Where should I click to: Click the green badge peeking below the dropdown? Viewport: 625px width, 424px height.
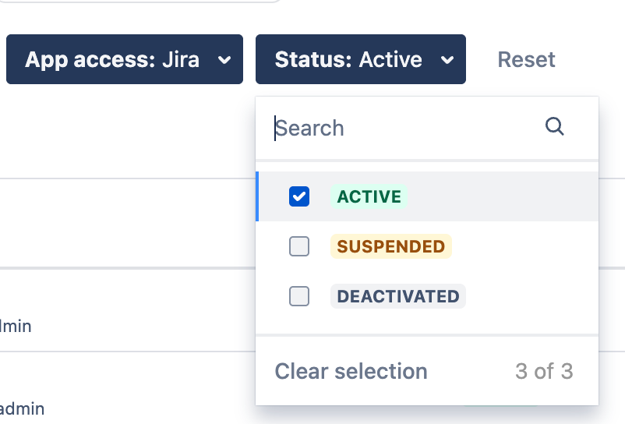499,408
